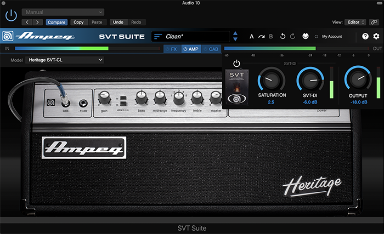Click the SVT-DI level knob
This screenshot has width=384, height=234.
point(310,80)
